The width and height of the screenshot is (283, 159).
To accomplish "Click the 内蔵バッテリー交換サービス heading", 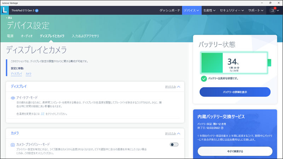I will pyautogui.click(x=221, y=117).
